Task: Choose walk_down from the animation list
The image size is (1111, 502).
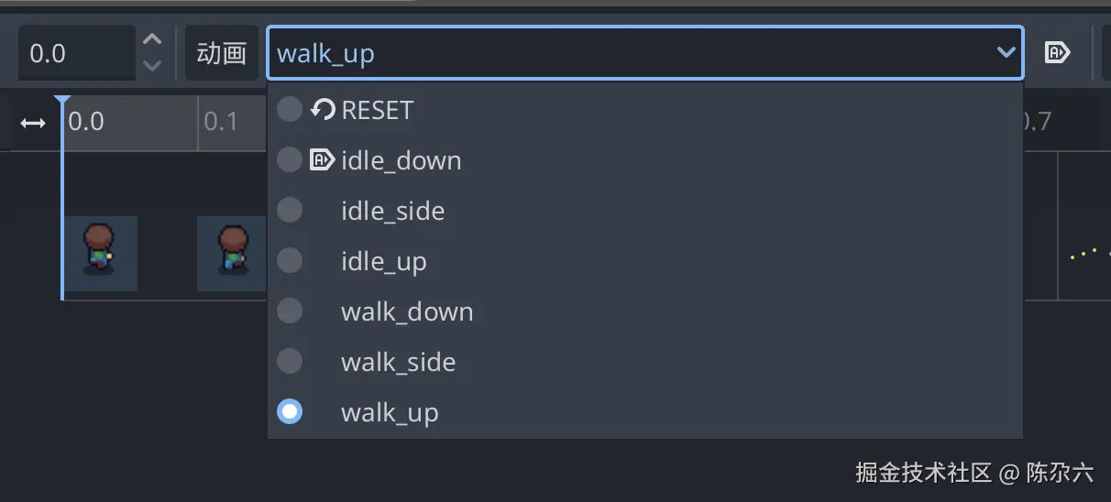Action: 407,311
